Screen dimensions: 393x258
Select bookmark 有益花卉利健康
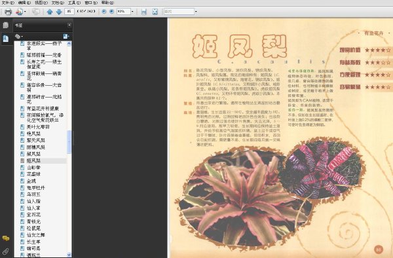coord(43,109)
